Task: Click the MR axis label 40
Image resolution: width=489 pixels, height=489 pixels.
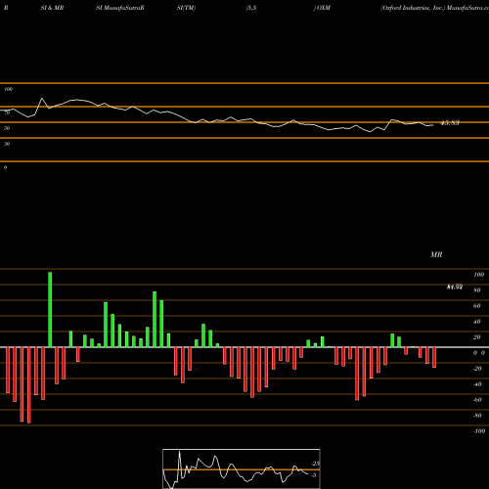Action: tap(477, 322)
